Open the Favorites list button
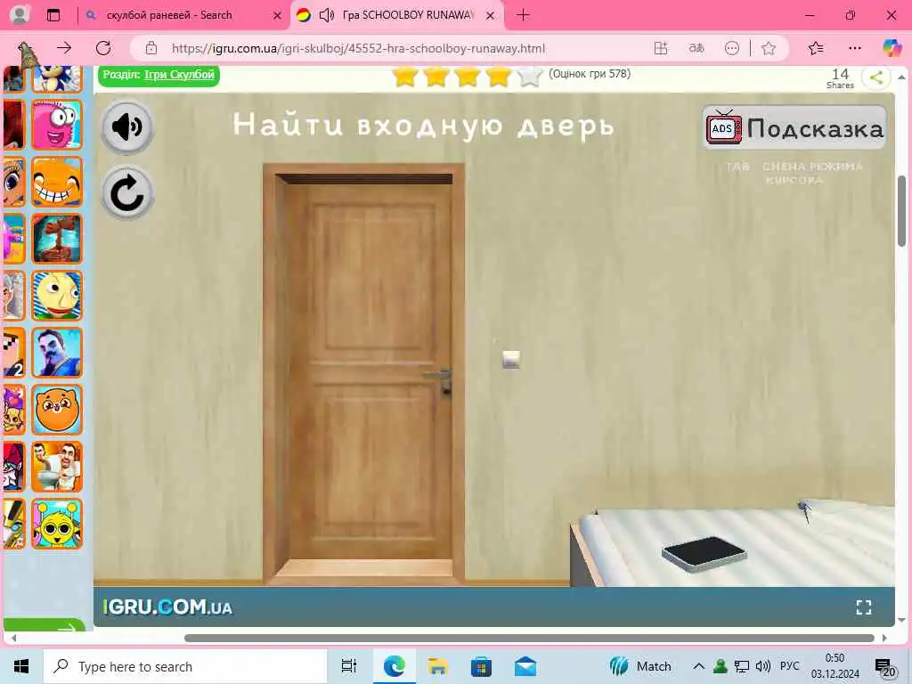The image size is (912, 684). (x=816, y=48)
